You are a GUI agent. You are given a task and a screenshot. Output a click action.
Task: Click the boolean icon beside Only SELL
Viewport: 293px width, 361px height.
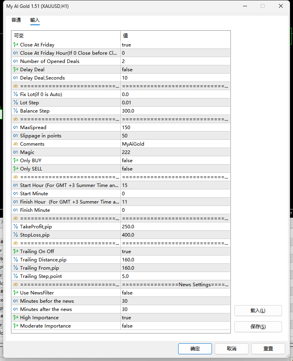click(x=16, y=169)
